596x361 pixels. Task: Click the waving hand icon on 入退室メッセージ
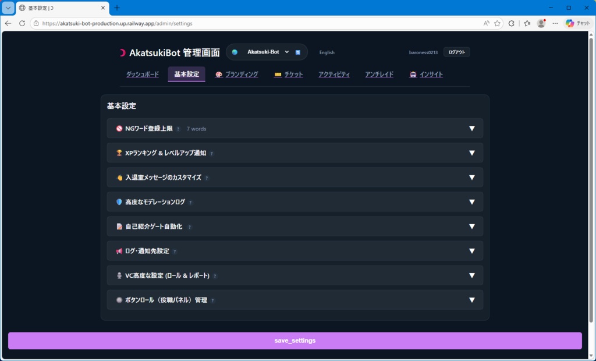pyautogui.click(x=120, y=177)
